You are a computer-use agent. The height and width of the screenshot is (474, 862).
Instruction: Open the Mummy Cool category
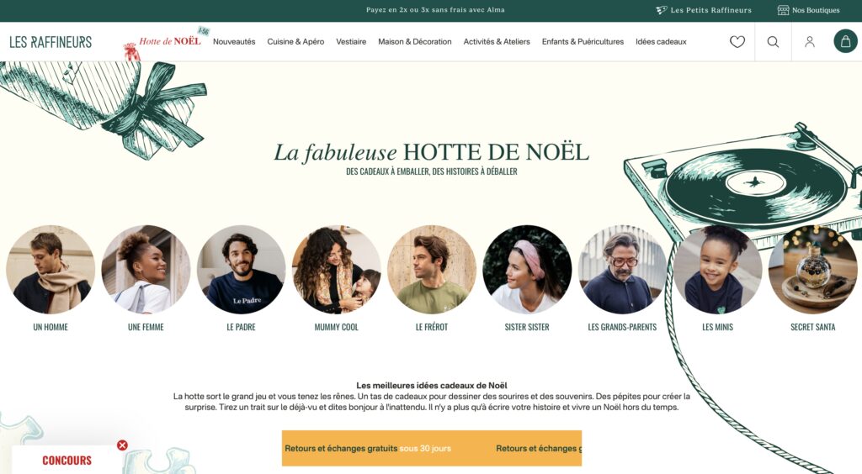coord(337,270)
